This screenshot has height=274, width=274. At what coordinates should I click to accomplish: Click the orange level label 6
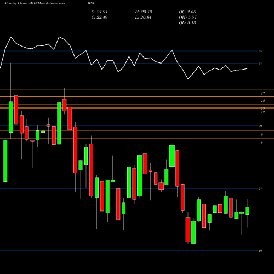tap(262, 135)
